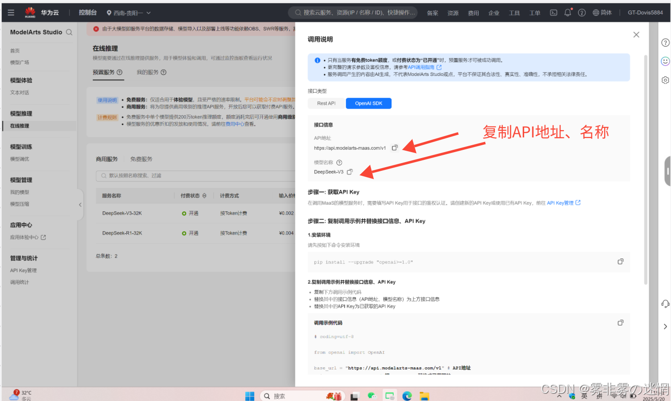Expand the right sidebar arrow
The height and width of the screenshot is (401, 671).
click(666, 327)
